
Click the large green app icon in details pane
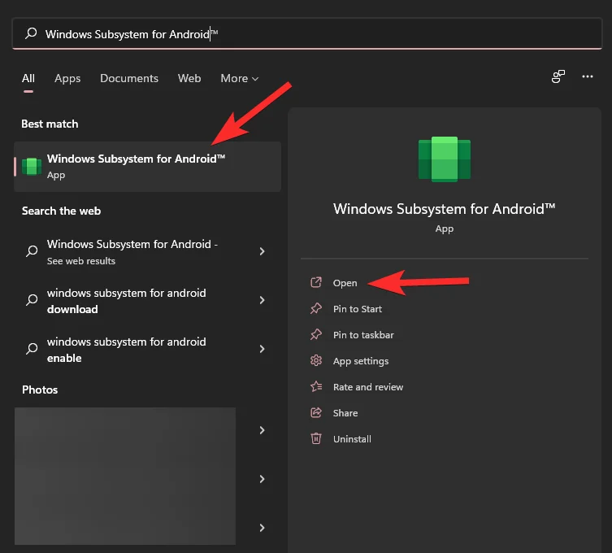point(445,159)
